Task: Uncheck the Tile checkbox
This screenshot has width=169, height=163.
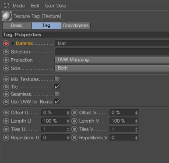Action: tap(57, 87)
